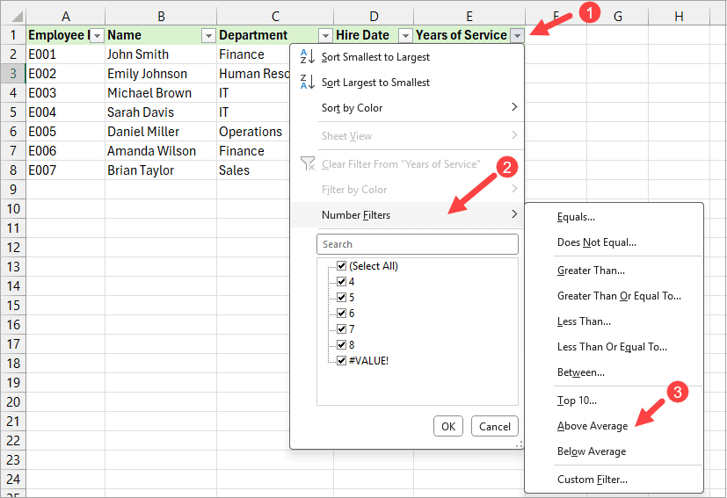
Task: Click the Sort Smallest to Largest icon
Action: (308, 57)
